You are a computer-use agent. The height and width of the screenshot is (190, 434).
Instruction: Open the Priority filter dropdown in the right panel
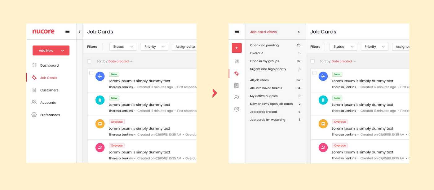point(374,47)
